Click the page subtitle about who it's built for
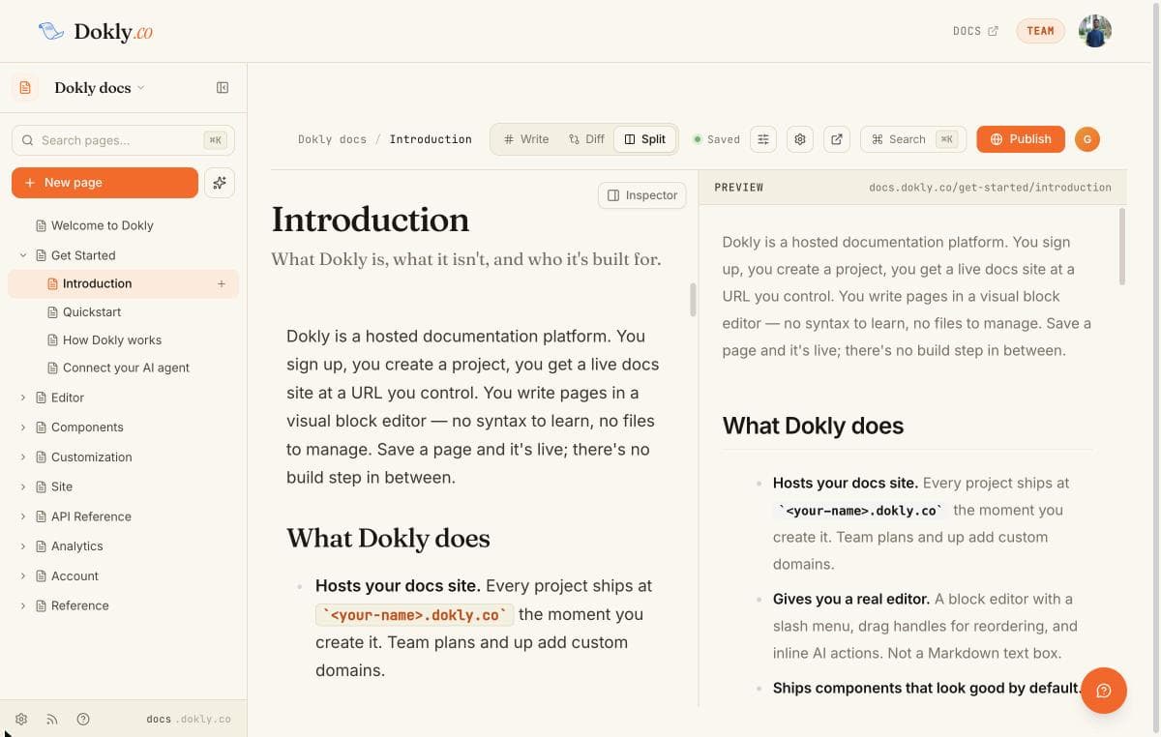The height and width of the screenshot is (737, 1161). point(466,259)
